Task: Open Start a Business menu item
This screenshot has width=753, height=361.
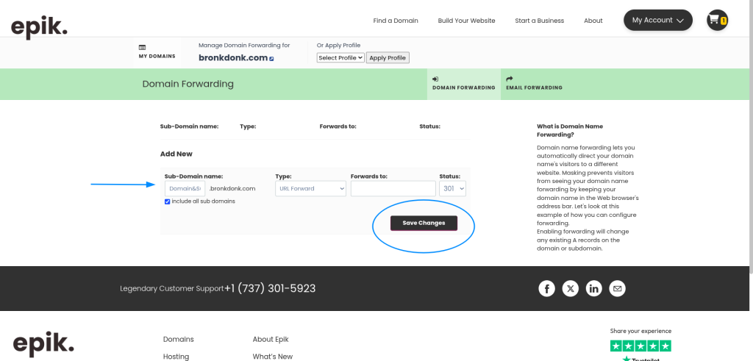Action: click(x=539, y=21)
